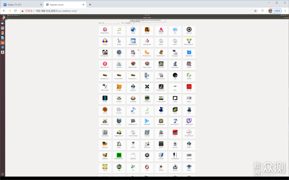The width and height of the screenshot is (289, 180).
Task: Close the hybrid-novnc tab
Action: pyautogui.click(x=83, y=4)
